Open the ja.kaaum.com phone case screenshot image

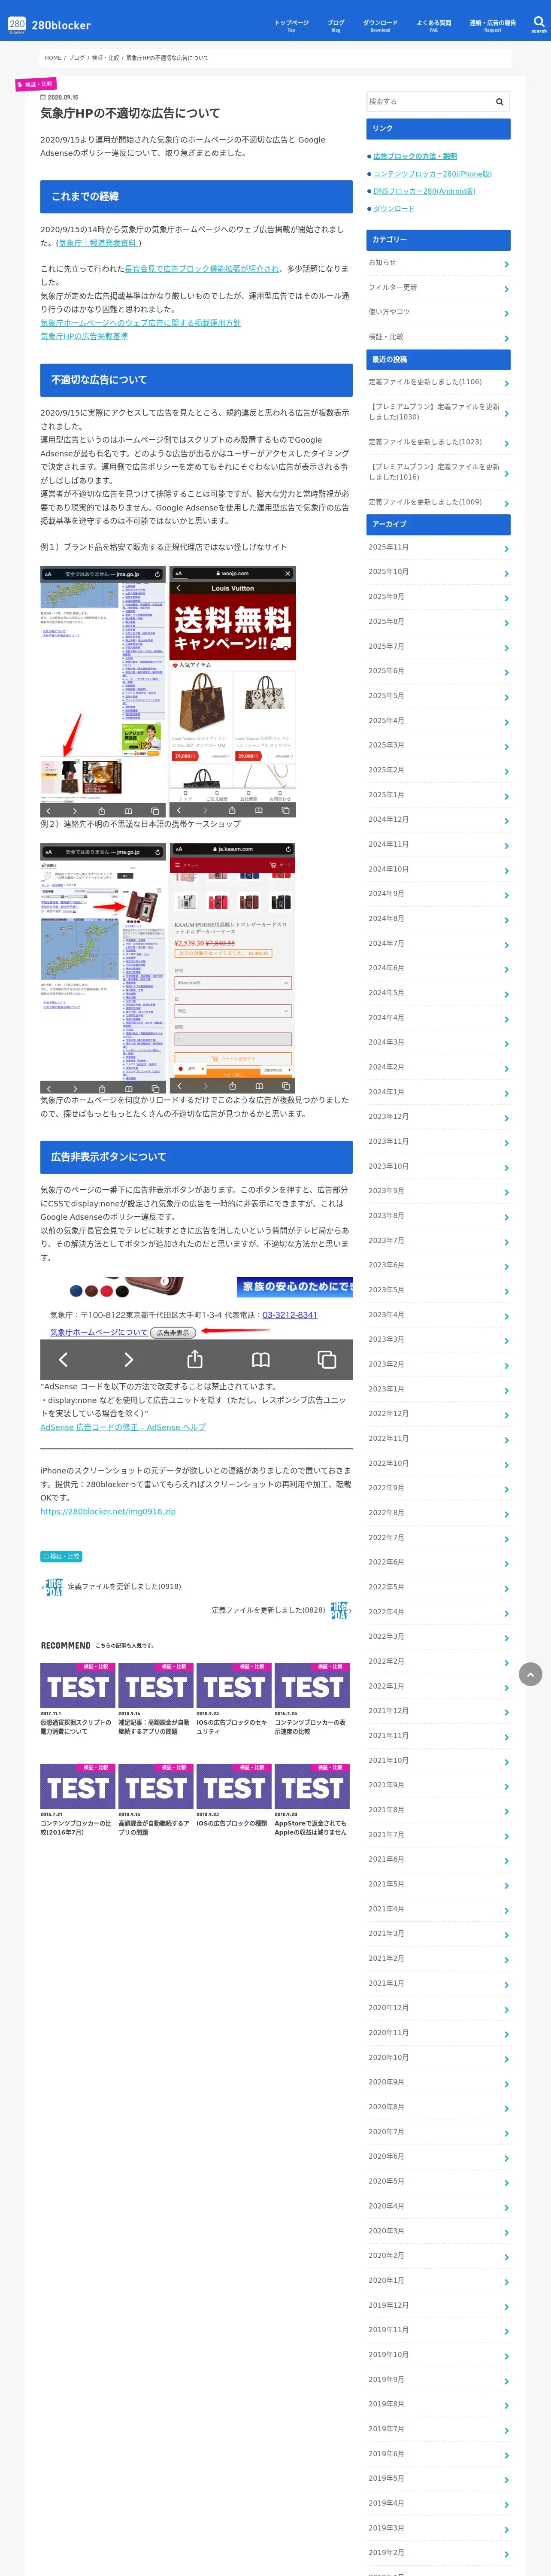[x=233, y=968]
